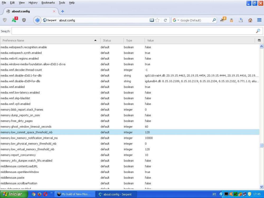Open the reader view book icon

[x=152, y=20]
